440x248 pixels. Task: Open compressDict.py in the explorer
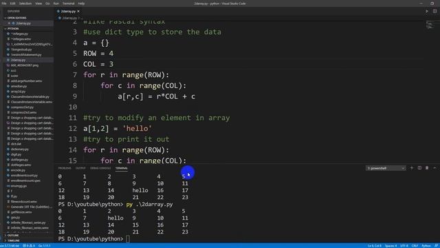pos(22,107)
